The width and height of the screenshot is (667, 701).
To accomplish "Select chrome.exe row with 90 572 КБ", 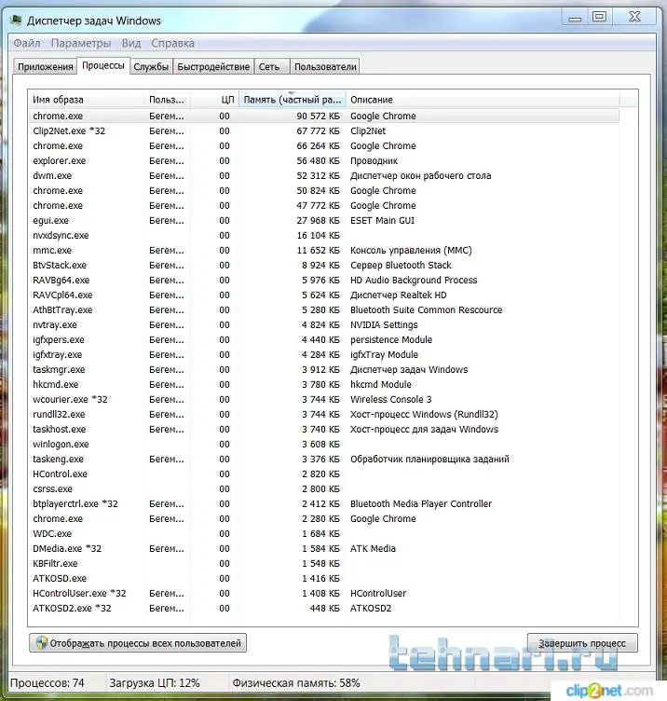I will point(323,117).
